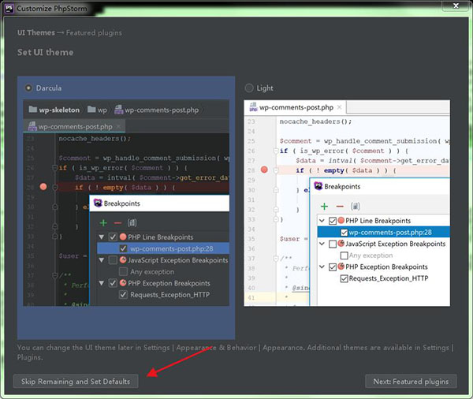This screenshot has width=473, height=399.
Task: Click the fold marker on line 26 in Light preview
Action: click(x=276, y=151)
